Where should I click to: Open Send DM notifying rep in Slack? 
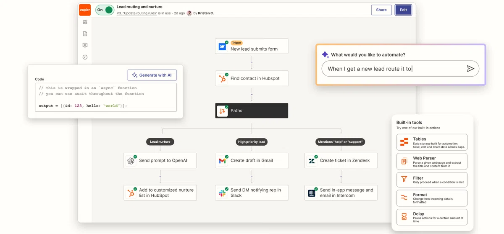[x=252, y=193]
